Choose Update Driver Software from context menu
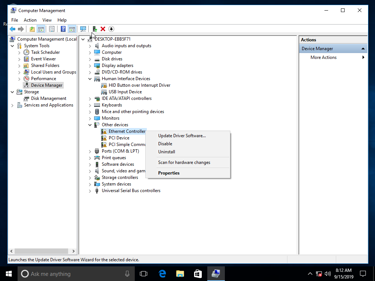The width and height of the screenshot is (375, 281). (182, 136)
